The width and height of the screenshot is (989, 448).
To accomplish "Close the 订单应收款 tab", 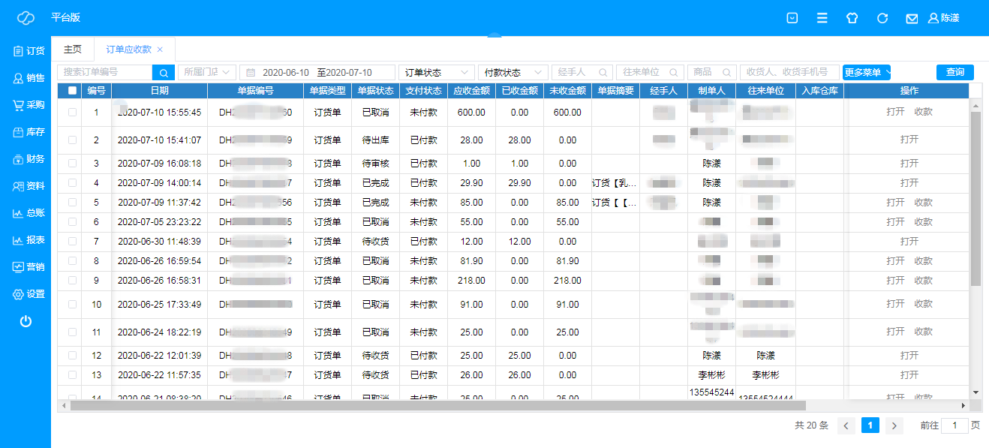I will click(160, 49).
